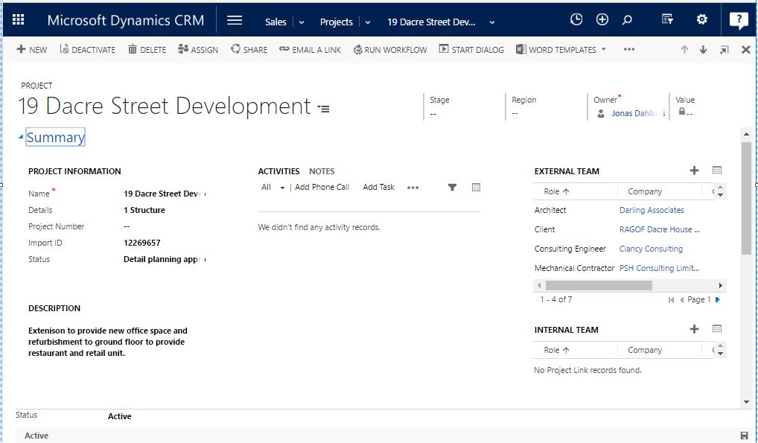Click Sales in the navigation bar
The width and height of the screenshot is (758, 443).
pyautogui.click(x=276, y=22)
